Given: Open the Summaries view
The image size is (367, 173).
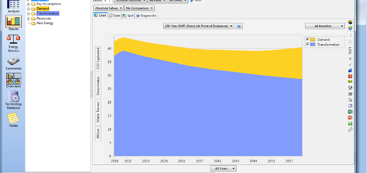Looking at the screenshot, I should click(x=13, y=64).
